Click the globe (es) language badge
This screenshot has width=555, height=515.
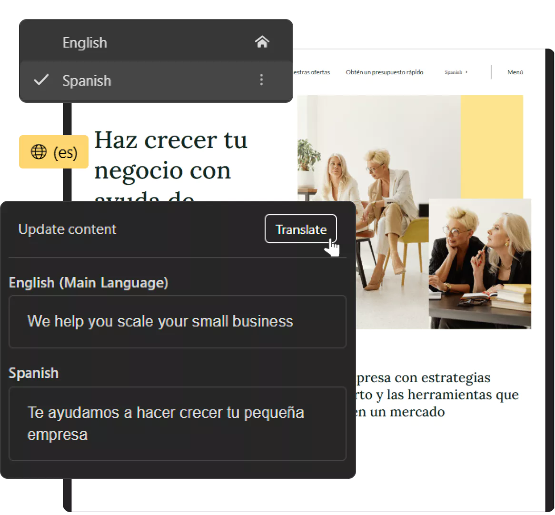tap(53, 152)
